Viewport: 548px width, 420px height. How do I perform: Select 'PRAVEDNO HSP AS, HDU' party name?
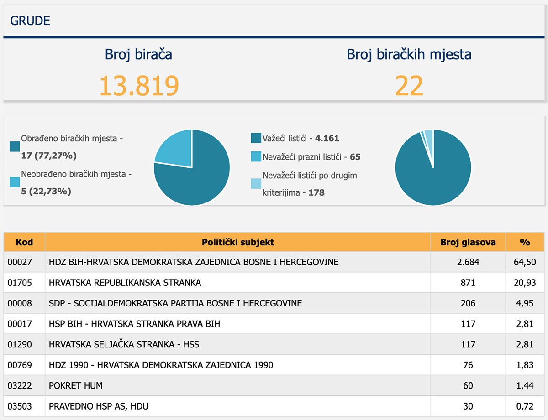(x=99, y=406)
